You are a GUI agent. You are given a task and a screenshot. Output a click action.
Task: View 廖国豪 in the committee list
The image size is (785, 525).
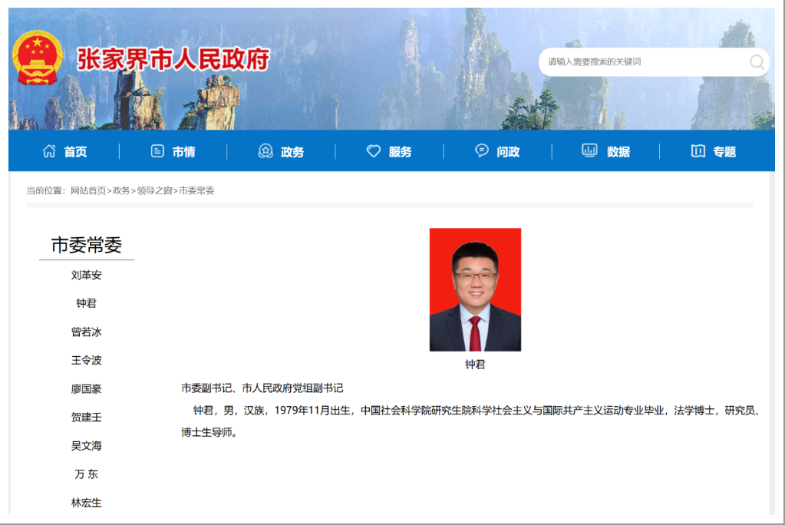click(87, 389)
